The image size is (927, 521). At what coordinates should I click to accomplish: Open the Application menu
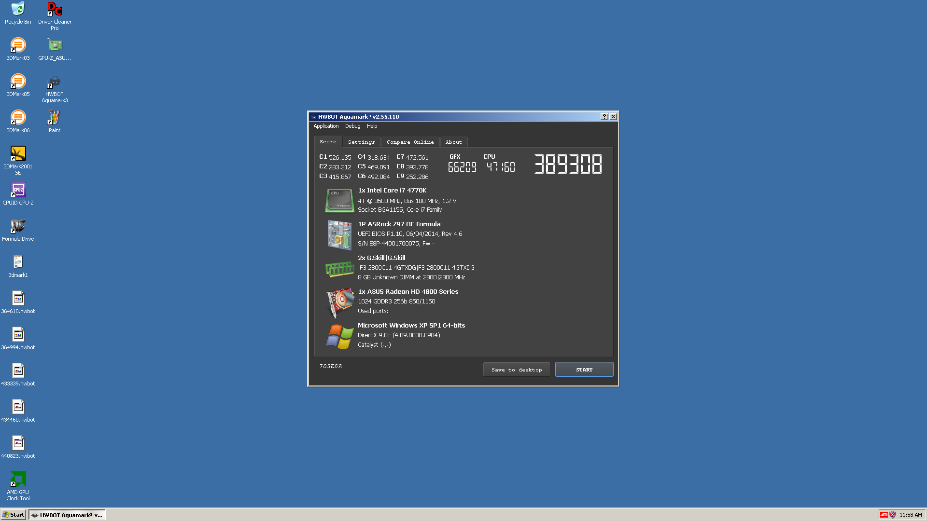(x=326, y=126)
